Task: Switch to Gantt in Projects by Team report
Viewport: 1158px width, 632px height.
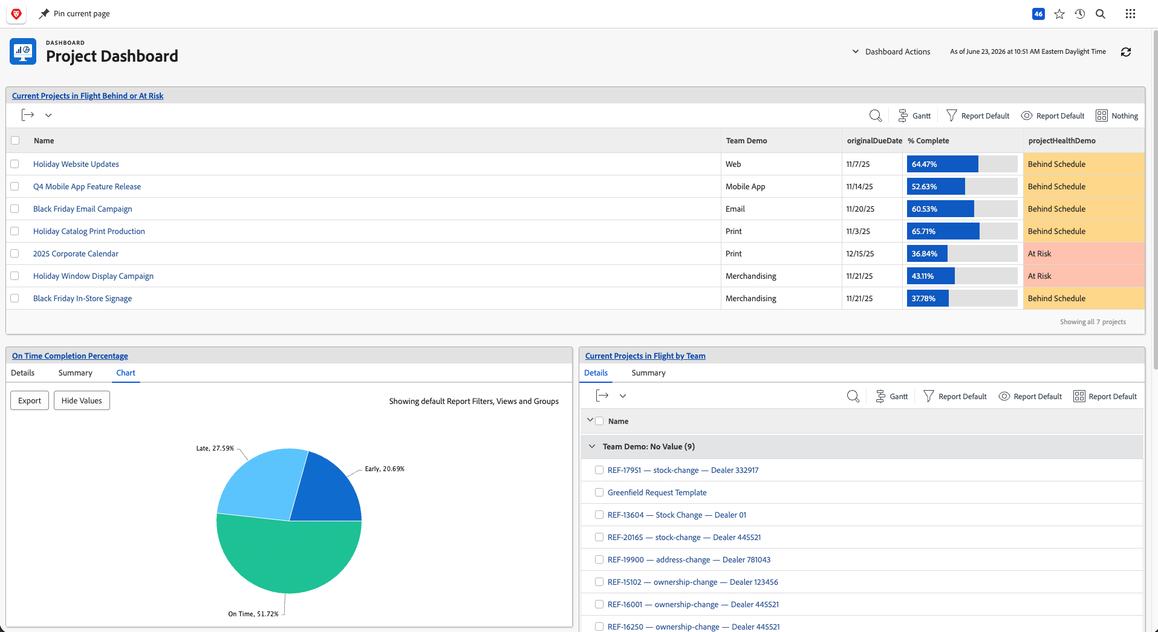Action: coord(892,396)
